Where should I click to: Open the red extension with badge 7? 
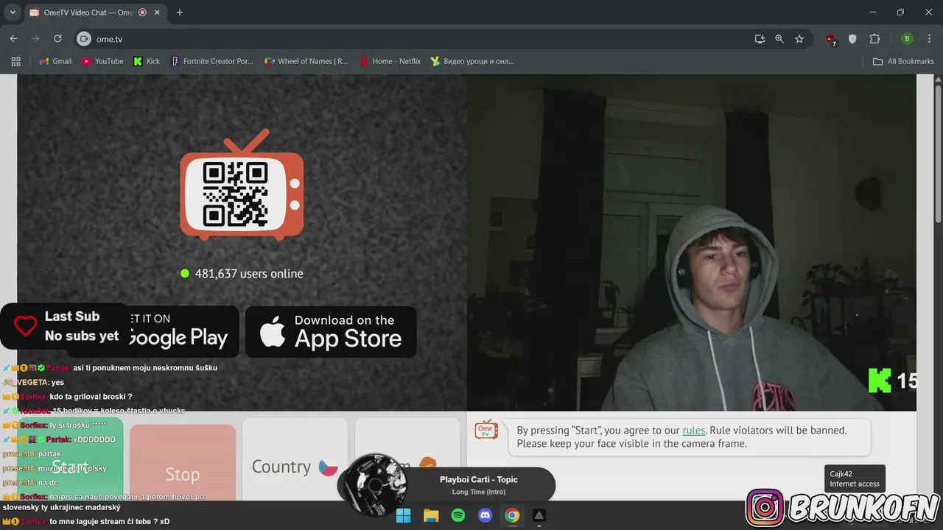[831, 40]
